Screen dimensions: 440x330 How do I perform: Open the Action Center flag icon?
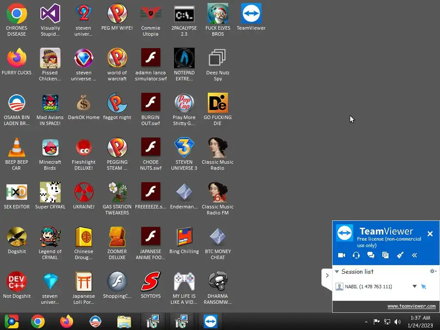(x=376, y=322)
